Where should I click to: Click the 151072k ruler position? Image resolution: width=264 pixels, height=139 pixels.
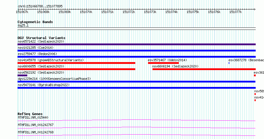pyautogui.click(x=129, y=12)
